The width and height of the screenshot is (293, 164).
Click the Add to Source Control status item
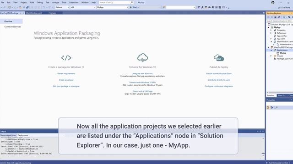[278, 163]
